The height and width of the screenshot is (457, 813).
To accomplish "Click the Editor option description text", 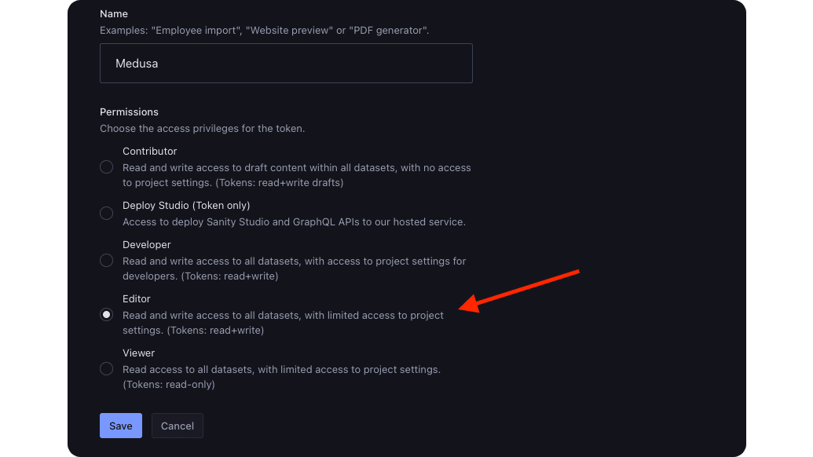I will [283, 322].
